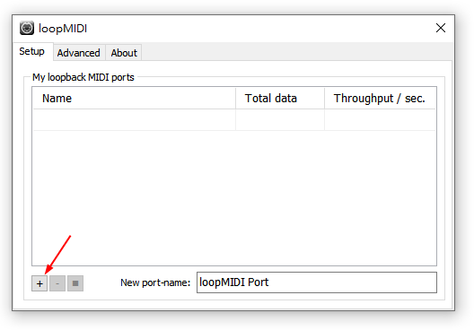Add a new loopback MIDI port with plus button

[39, 283]
